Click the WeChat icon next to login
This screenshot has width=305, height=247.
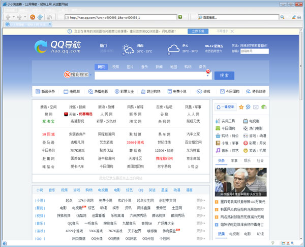pyautogui.click(x=264, y=107)
